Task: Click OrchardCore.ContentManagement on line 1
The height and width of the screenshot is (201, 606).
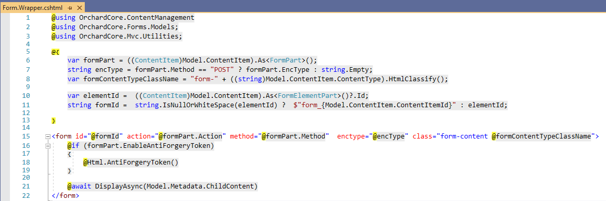Action: [x=136, y=17]
